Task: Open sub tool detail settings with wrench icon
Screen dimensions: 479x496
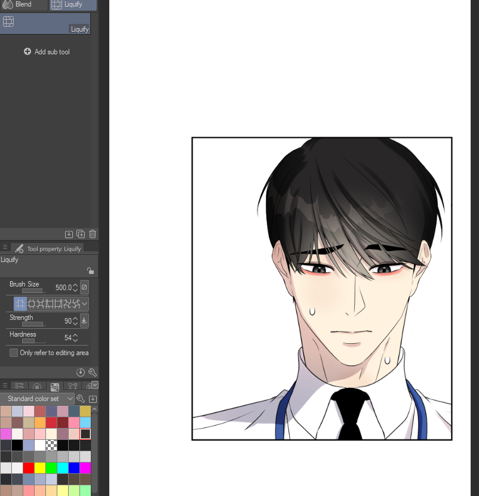Action: click(x=93, y=372)
